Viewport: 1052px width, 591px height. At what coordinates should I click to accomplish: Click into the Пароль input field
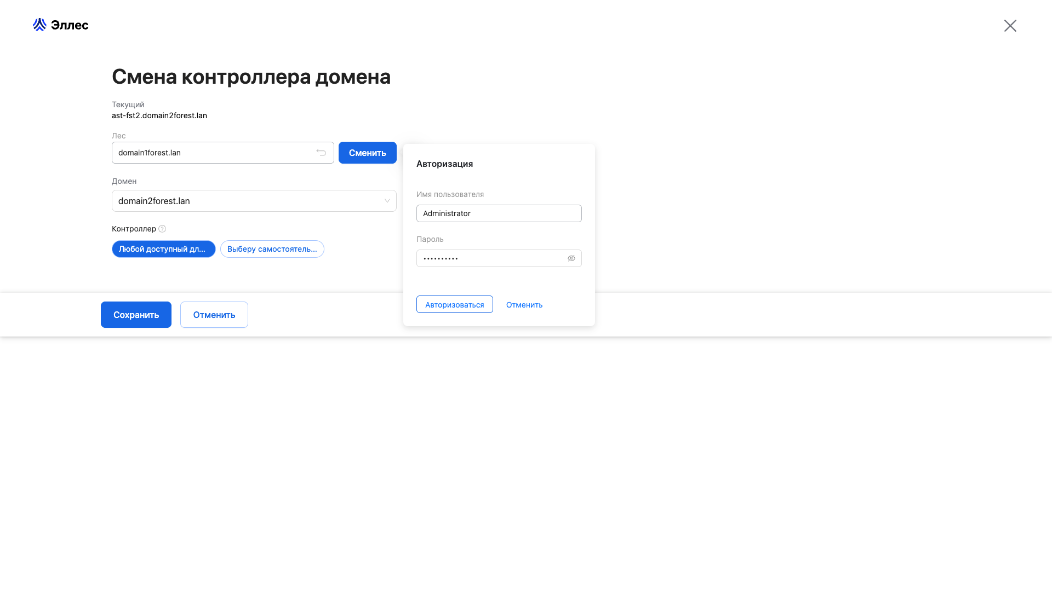click(490, 258)
